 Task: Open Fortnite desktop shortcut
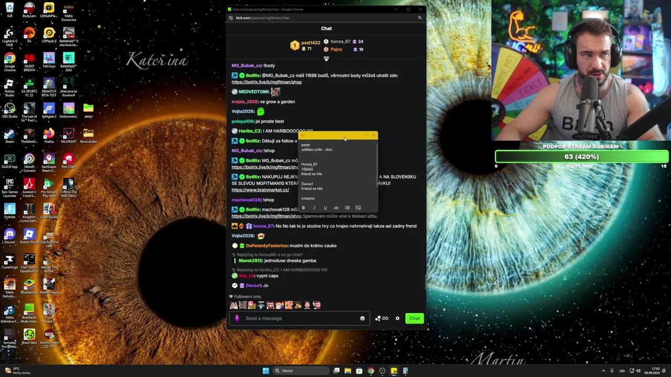pos(9,211)
